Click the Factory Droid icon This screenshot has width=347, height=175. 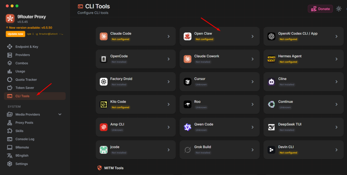point(104,82)
